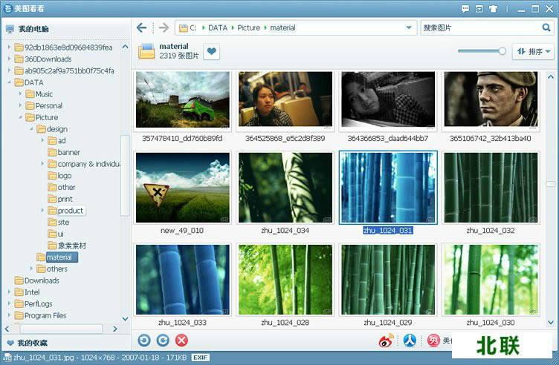Viewport: 559px width, 365px height.
Task: Click the thumbnail size slider handle
Action: click(502, 51)
